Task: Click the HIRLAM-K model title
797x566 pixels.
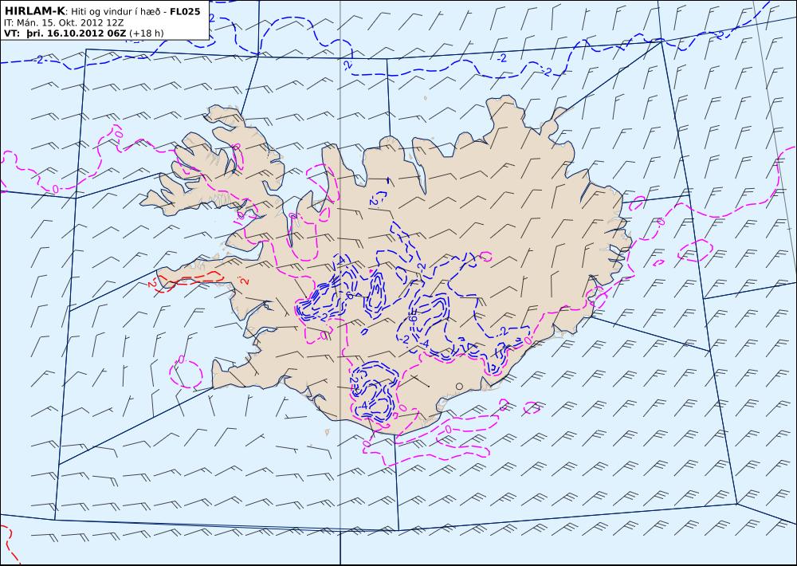Action: tap(34, 11)
